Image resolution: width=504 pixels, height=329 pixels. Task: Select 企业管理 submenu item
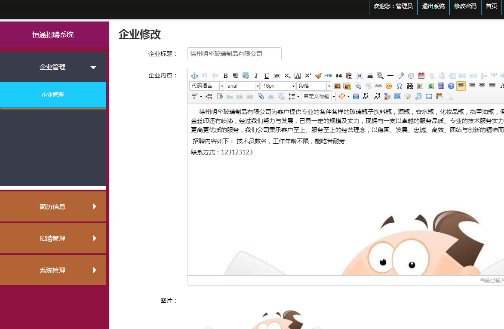(x=53, y=95)
